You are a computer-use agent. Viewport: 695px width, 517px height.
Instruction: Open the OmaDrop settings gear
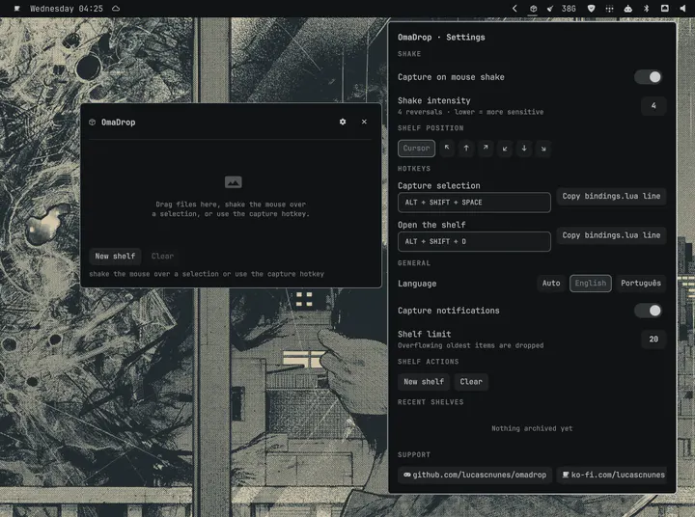click(x=342, y=122)
